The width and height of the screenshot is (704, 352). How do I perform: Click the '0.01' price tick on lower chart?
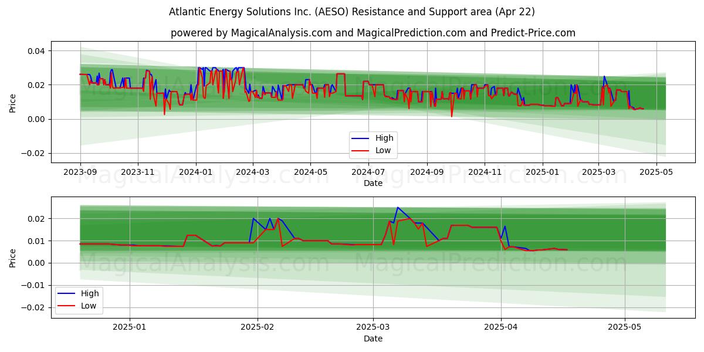(36, 241)
